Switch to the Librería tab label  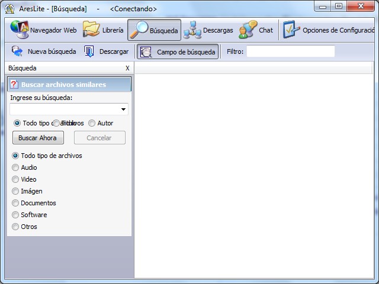tap(113, 30)
